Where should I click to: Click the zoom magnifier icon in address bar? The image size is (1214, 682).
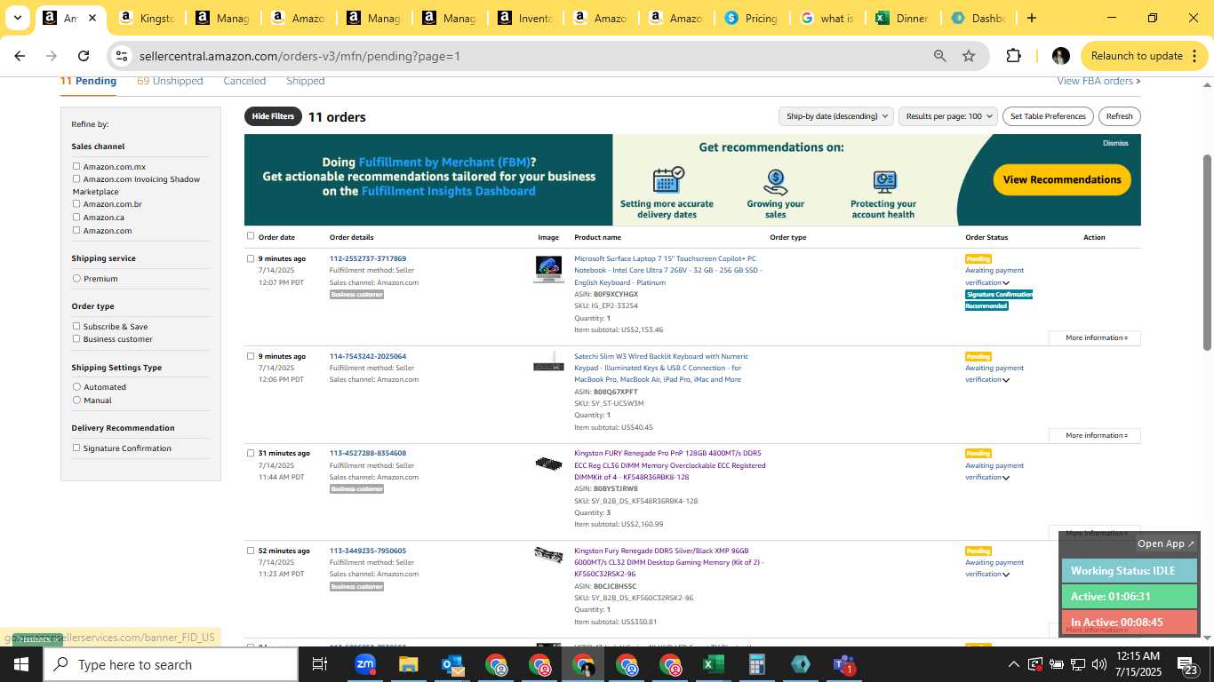[x=939, y=56]
